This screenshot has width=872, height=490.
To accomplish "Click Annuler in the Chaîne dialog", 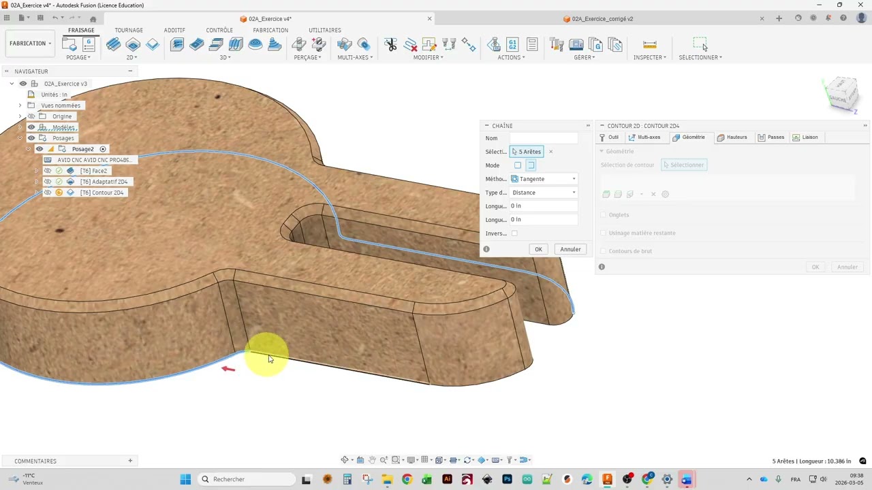I will coord(570,249).
